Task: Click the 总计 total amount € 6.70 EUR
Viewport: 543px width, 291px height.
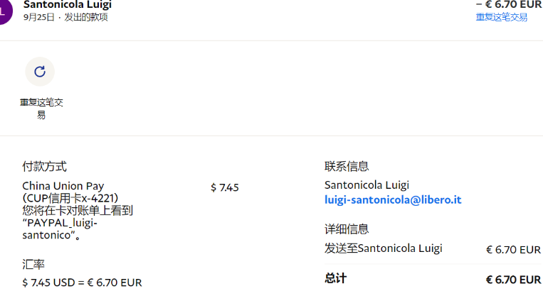Action: pyautogui.click(x=513, y=279)
